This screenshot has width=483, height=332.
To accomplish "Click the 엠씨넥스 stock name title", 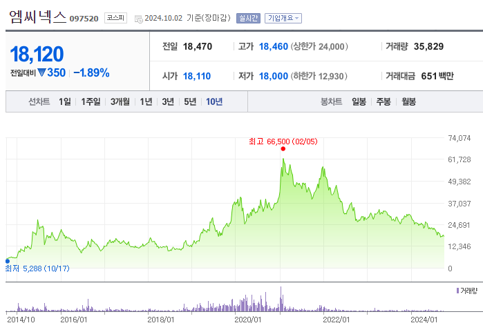I will [37, 17].
